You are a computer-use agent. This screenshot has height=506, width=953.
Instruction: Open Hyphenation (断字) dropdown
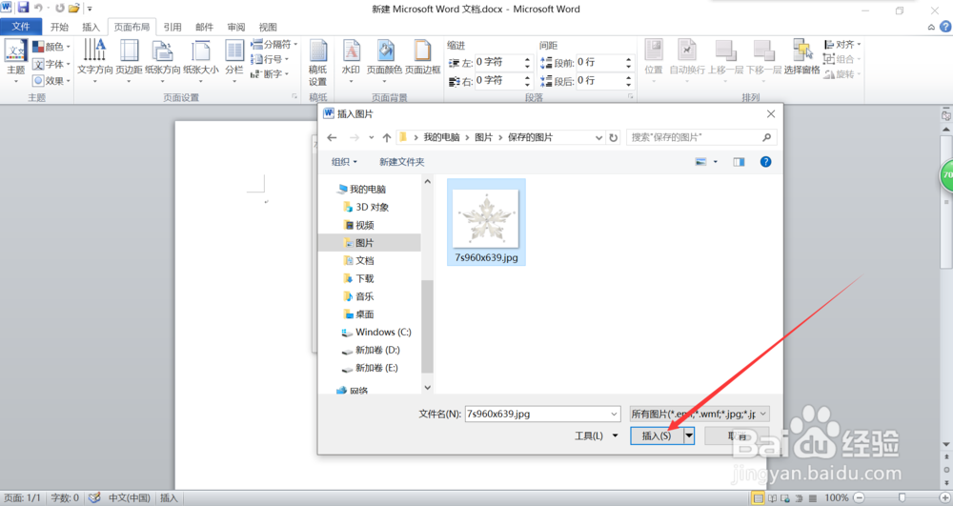(270, 74)
